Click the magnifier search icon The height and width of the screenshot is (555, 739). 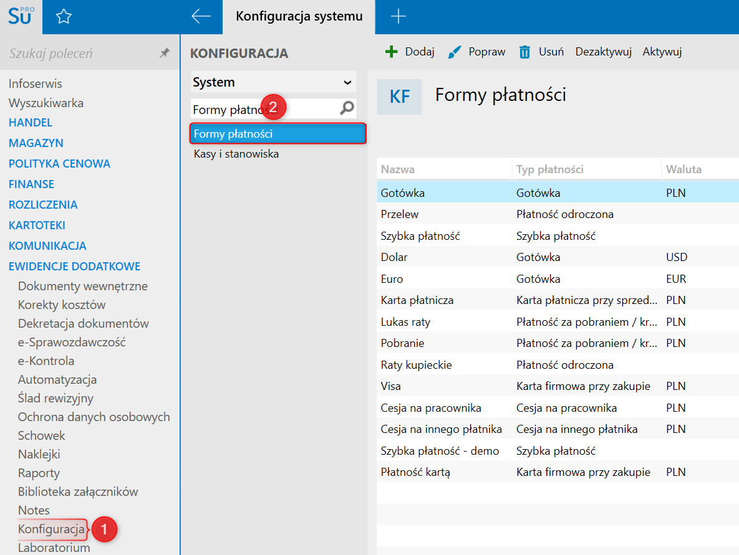(x=347, y=108)
